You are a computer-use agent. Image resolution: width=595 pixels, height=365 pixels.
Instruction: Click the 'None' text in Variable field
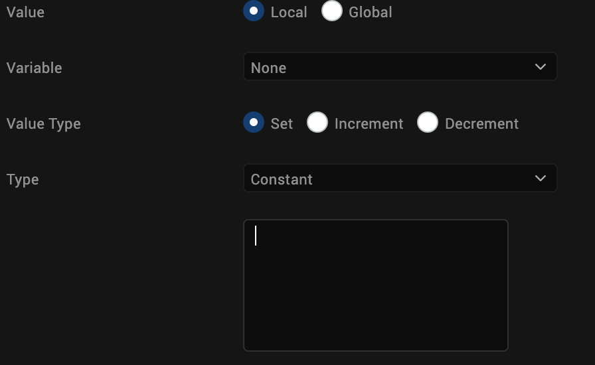click(268, 68)
